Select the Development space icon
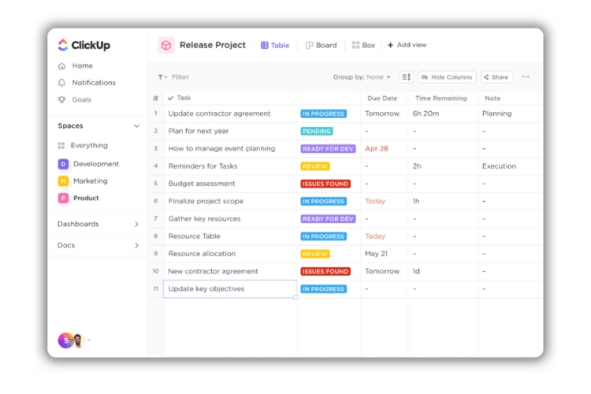The width and height of the screenshot is (591, 394). tap(63, 164)
